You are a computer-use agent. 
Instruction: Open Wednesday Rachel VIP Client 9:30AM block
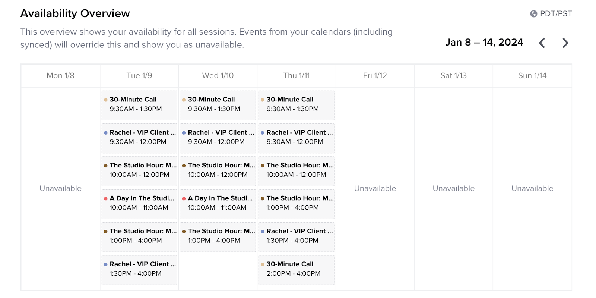tap(218, 138)
